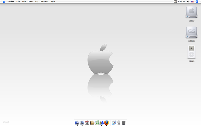201x126 pixels.
Task: Launch Firefox from the Dock
Action: tap(106, 123)
